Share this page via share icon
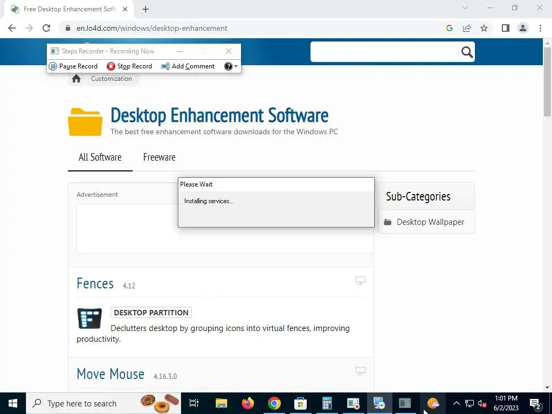552x414 pixels. click(467, 28)
